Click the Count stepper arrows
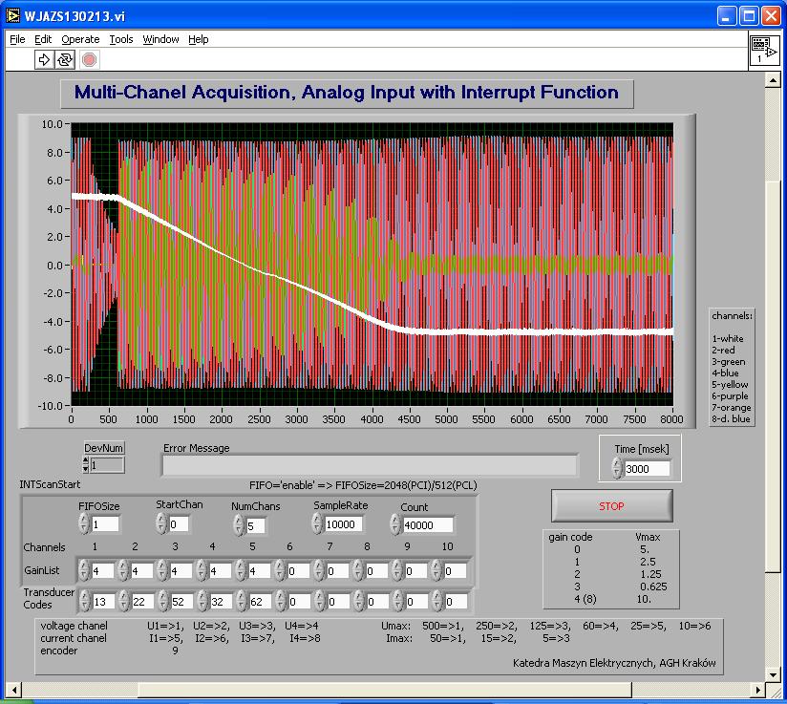 [x=395, y=523]
